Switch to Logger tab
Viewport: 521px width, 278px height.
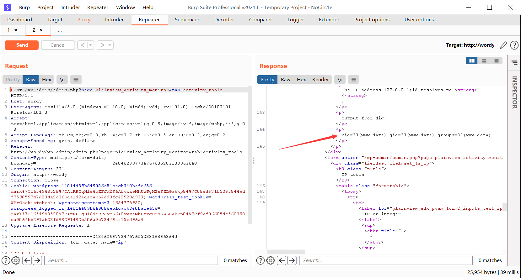296,19
